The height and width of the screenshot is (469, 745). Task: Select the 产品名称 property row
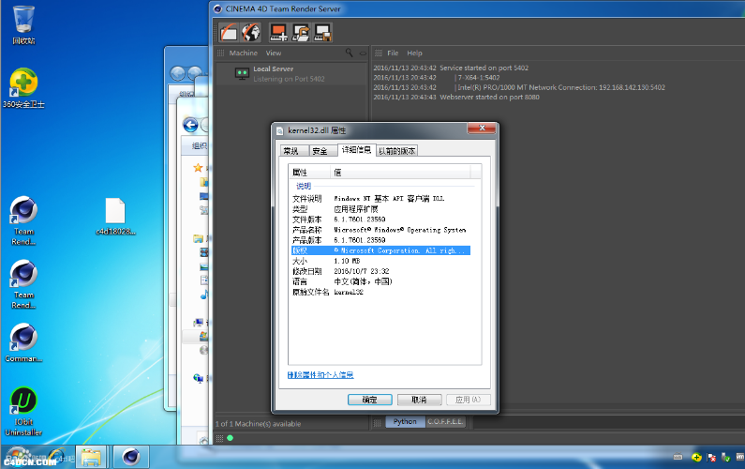point(380,230)
